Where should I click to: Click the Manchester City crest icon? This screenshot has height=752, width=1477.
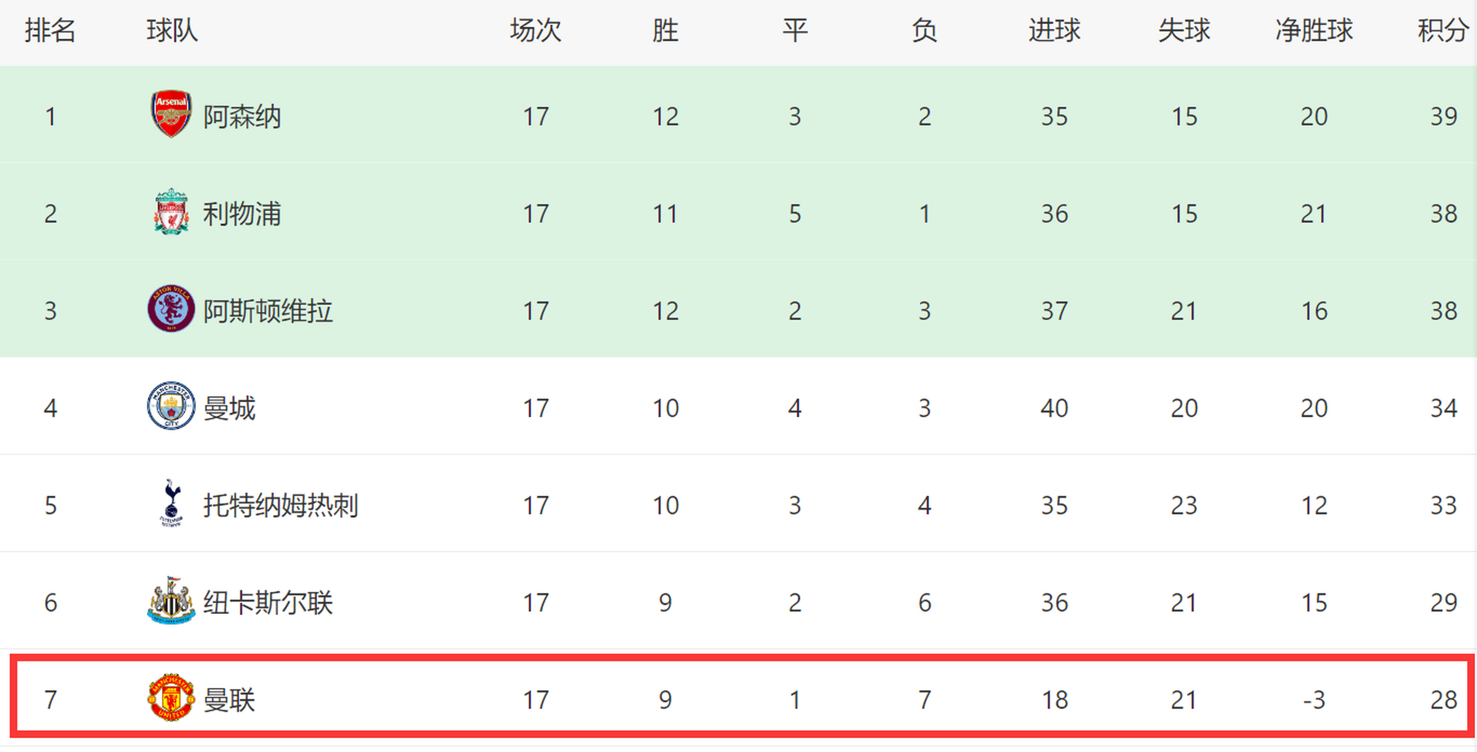pyautogui.click(x=171, y=406)
